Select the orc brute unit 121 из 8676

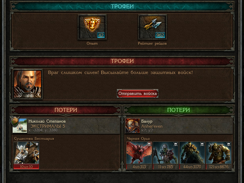(x=218, y=155)
